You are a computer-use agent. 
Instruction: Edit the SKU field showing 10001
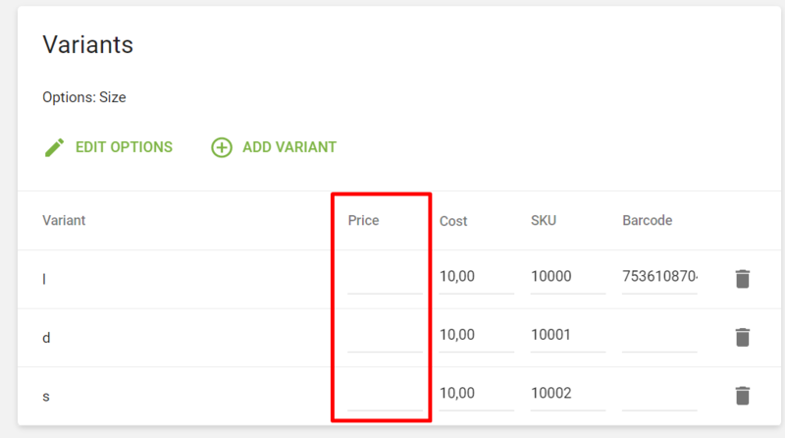[567, 336]
